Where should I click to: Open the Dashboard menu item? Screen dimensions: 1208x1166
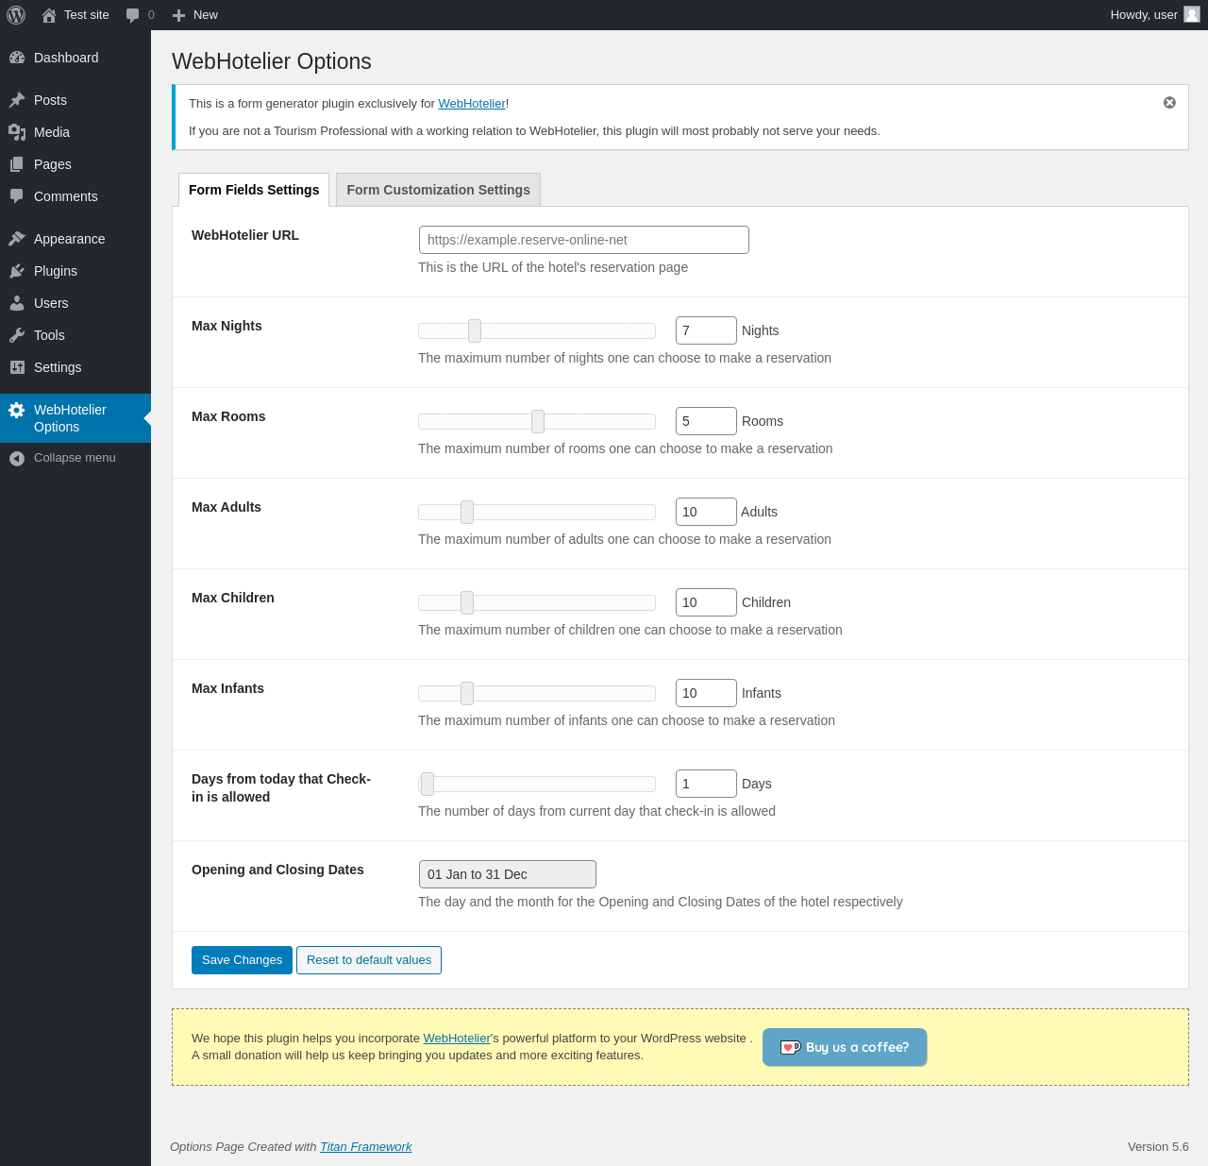(x=75, y=58)
